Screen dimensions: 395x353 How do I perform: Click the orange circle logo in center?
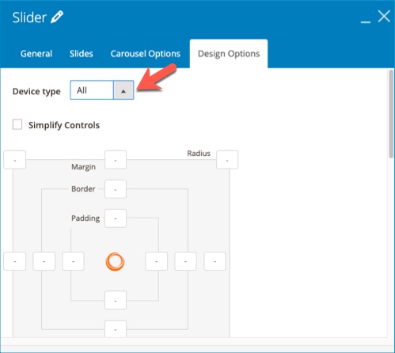pyautogui.click(x=115, y=261)
